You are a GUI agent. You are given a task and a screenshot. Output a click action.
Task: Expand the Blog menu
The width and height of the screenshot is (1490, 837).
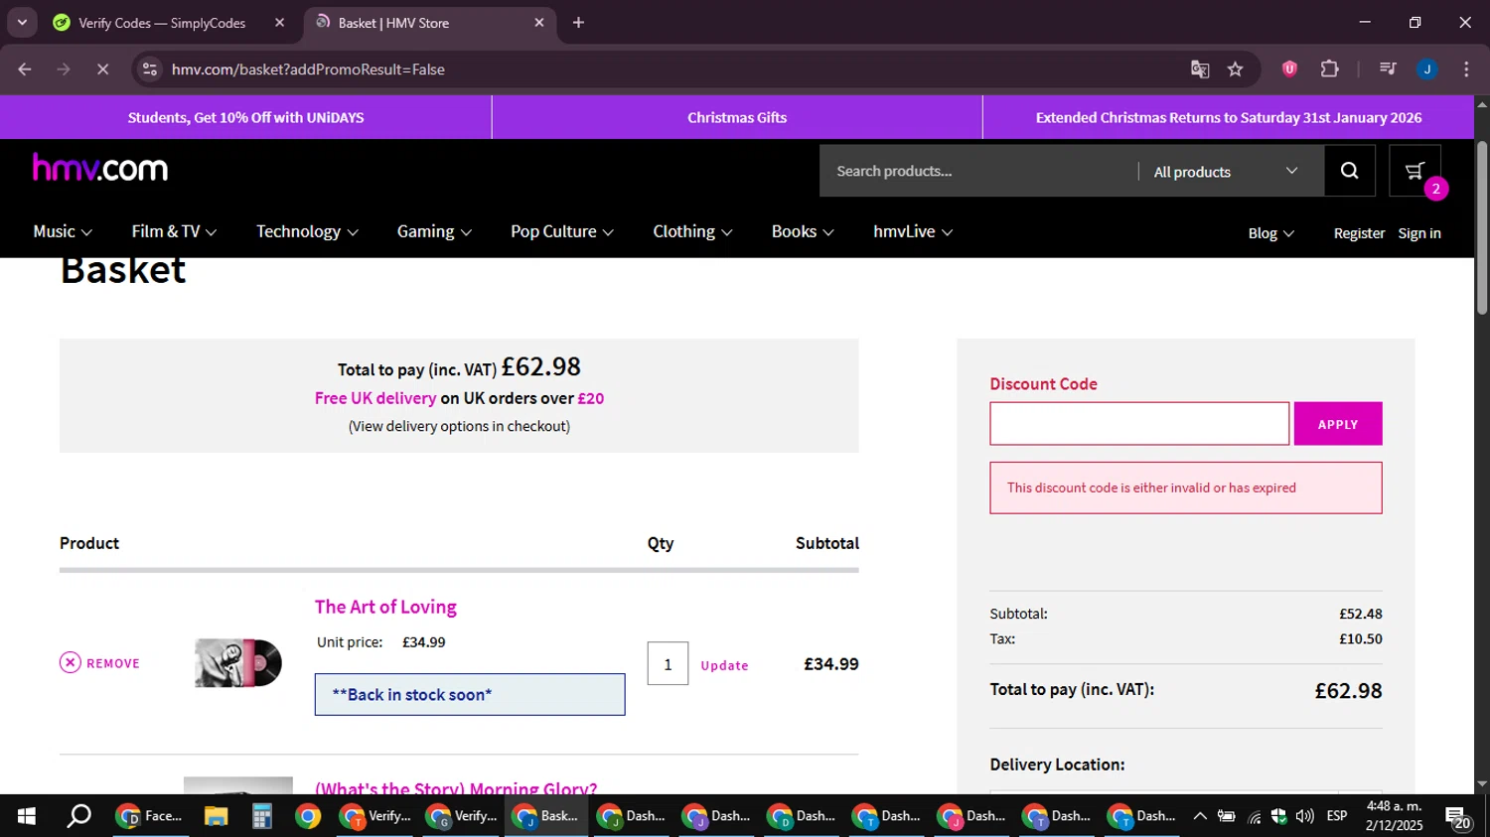[1270, 233]
